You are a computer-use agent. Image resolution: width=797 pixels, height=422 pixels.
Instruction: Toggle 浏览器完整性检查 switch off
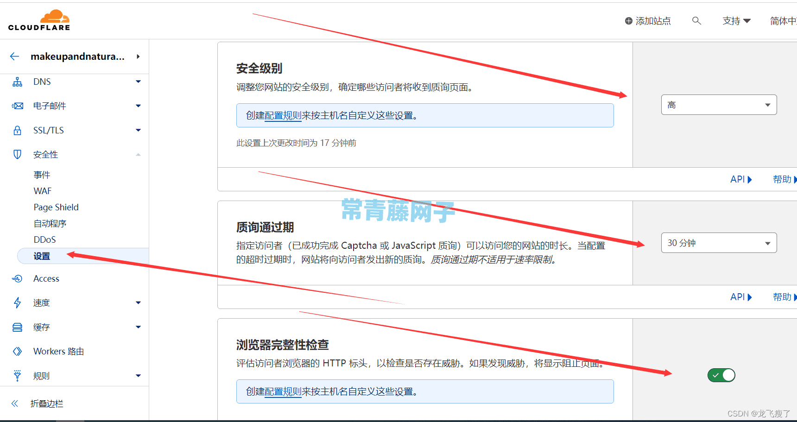(x=721, y=375)
